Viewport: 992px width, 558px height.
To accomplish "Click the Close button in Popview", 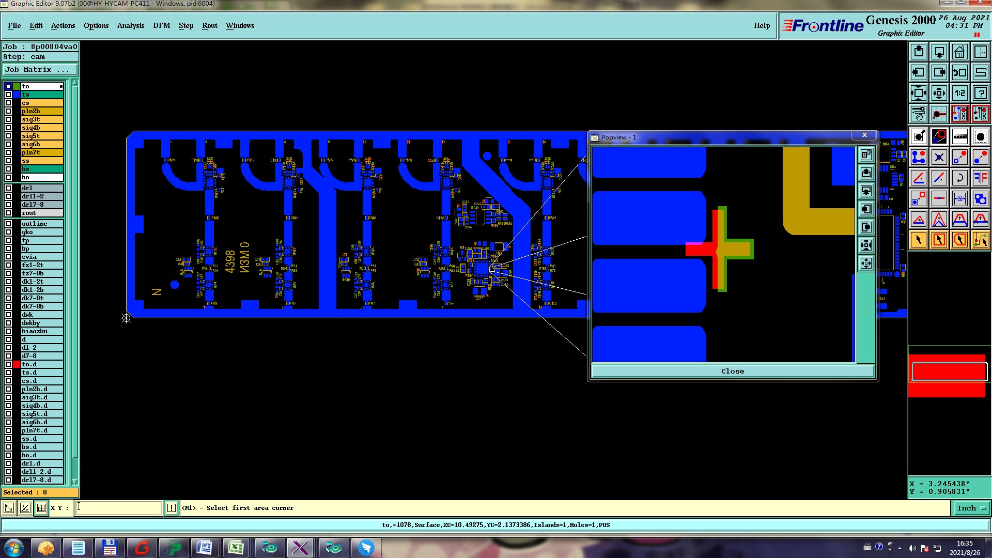I will (732, 371).
